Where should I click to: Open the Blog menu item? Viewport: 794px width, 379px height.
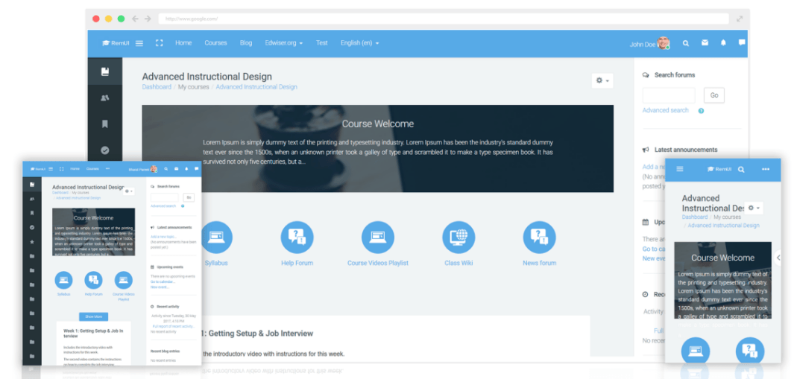[246, 43]
